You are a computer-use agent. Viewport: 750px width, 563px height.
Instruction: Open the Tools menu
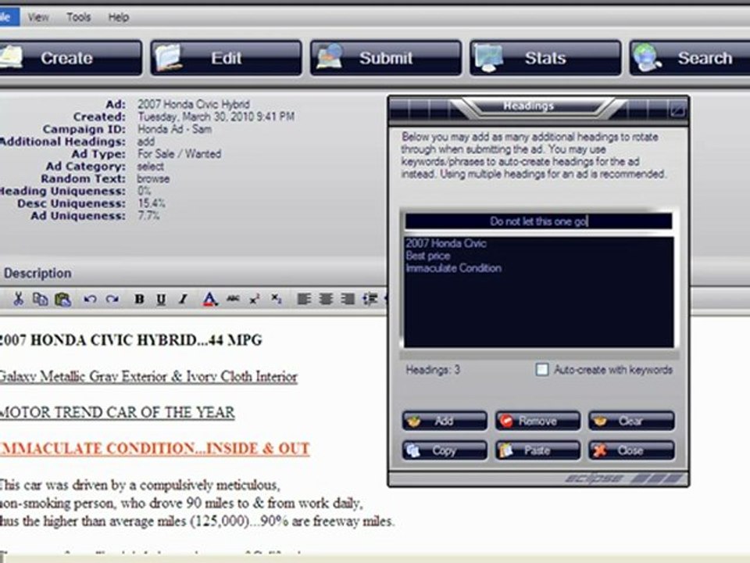(x=78, y=17)
